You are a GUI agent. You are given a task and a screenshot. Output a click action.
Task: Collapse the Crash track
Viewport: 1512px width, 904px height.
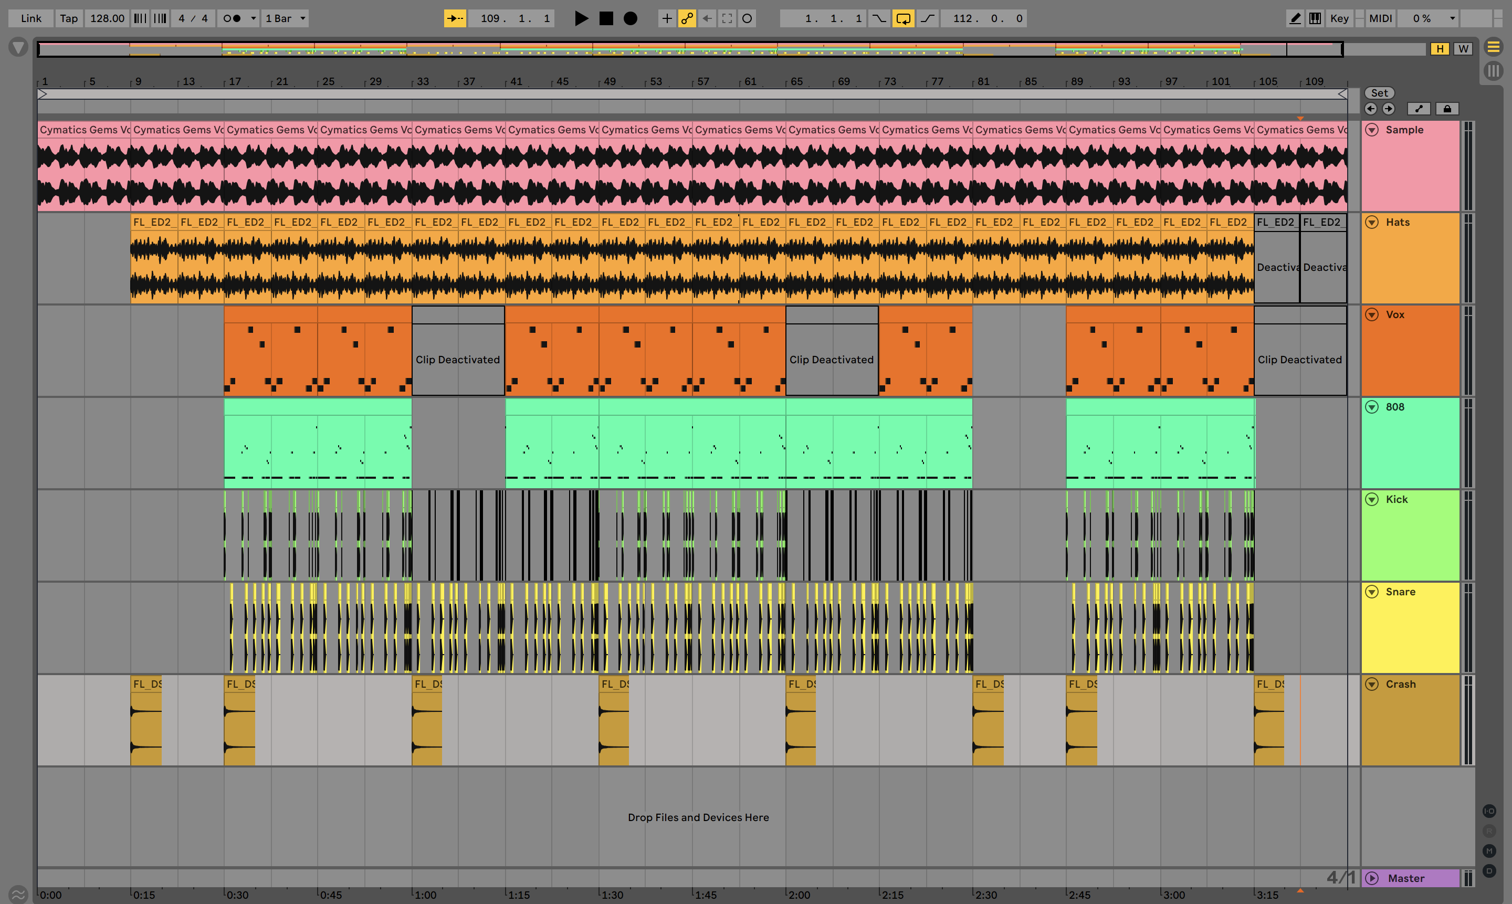(1372, 684)
